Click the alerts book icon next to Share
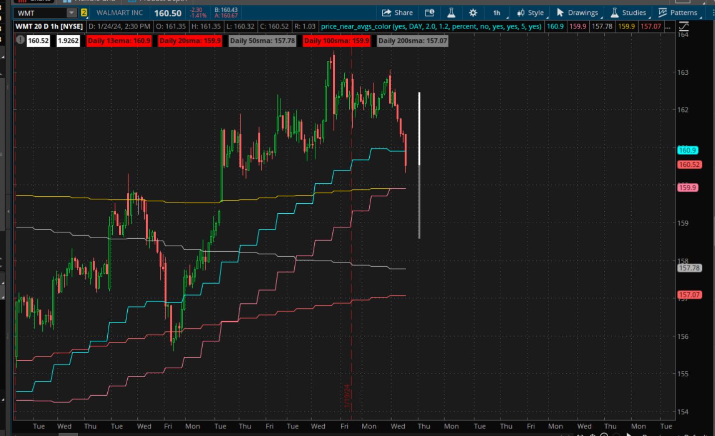 [x=429, y=12]
